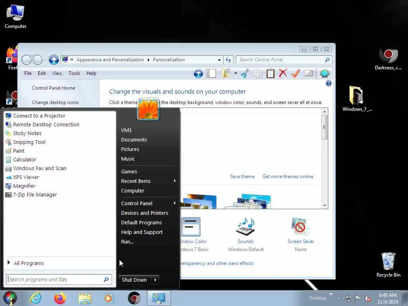Launch 7-Zip File Manager
Screen dimensions: 408x306
click(x=60, y=194)
